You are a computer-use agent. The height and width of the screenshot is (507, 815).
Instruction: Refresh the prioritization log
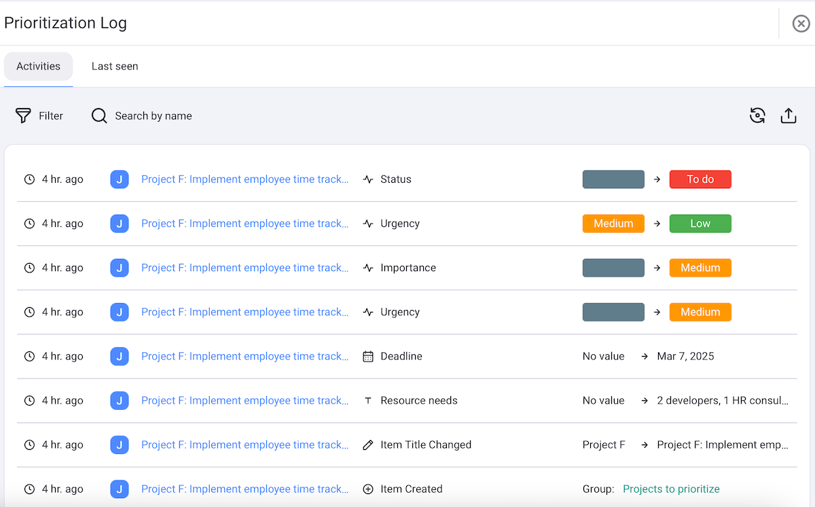coord(757,116)
